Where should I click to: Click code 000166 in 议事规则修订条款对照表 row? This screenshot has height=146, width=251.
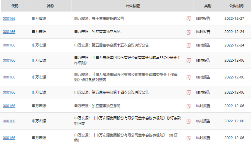pos(9,121)
